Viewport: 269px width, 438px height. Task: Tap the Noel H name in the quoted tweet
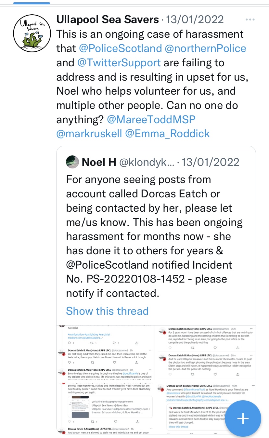click(x=99, y=162)
